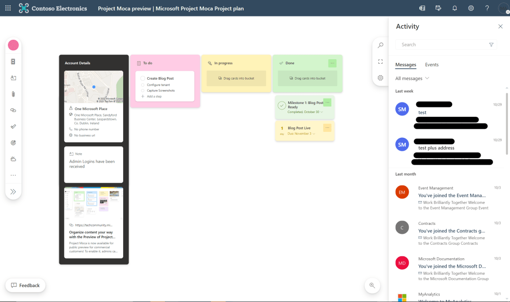This screenshot has height=302, width=510.
Task: Click the Feedback button
Action: point(25,285)
